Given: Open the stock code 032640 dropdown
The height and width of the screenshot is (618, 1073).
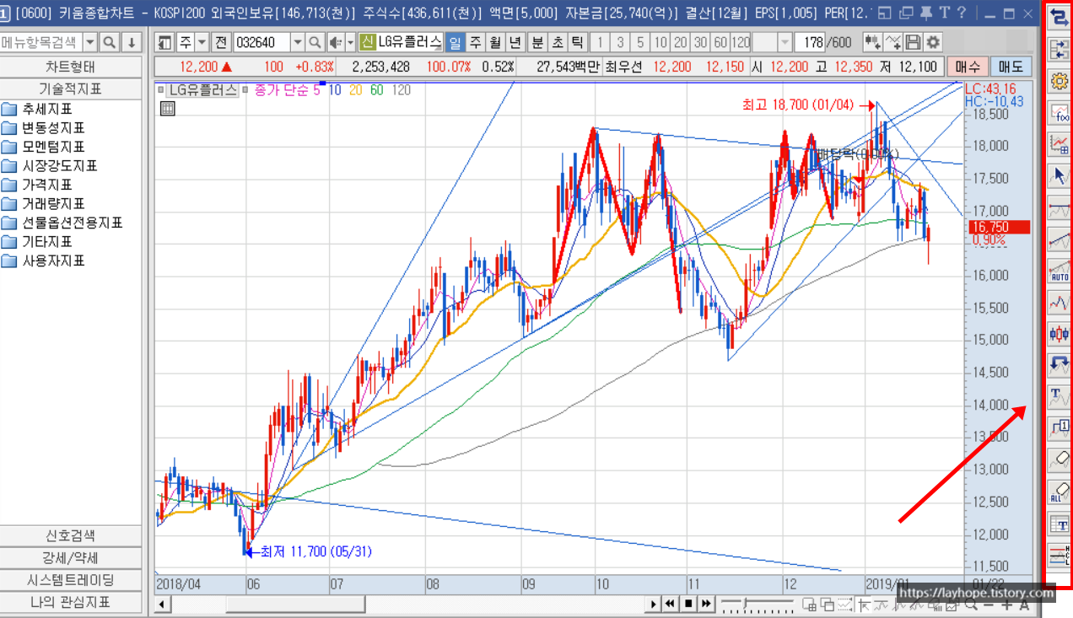Looking at the screenshot, I should tap(297, 42).
